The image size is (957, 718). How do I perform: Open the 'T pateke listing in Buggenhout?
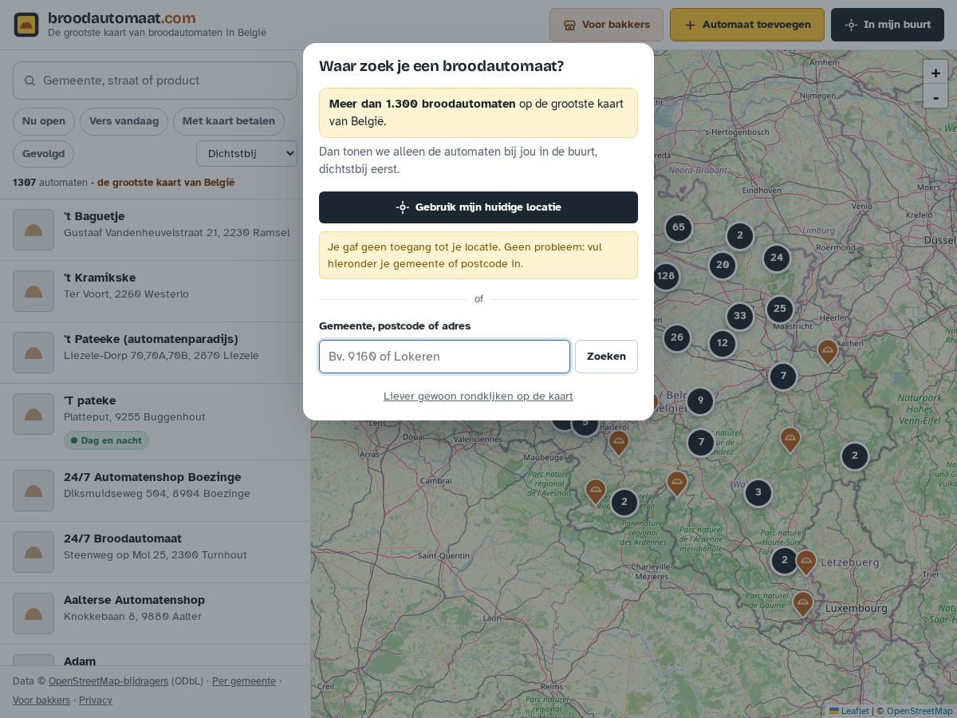(155, 421)
